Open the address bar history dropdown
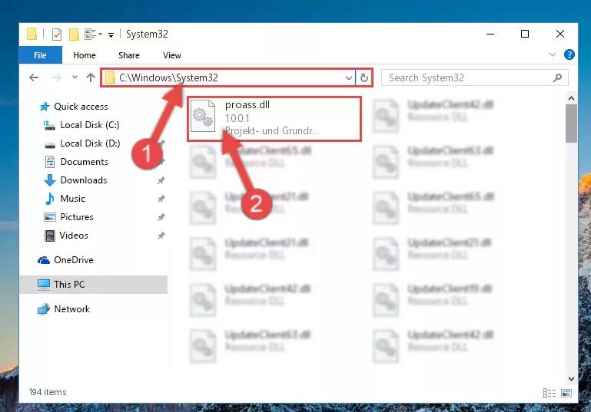The height and width of the screenshot is (412, 591). pos(349,78)
